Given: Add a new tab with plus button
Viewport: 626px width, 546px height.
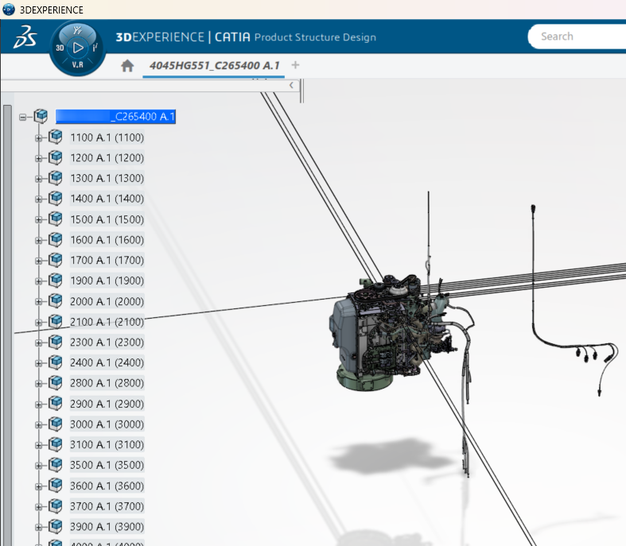Looking at the screenshot, I should tap(296, 65).
